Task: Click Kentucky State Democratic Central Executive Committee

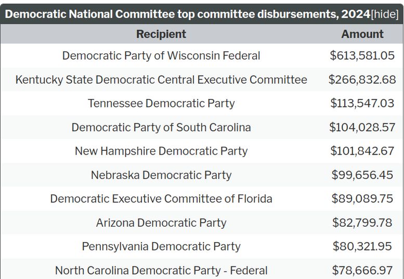Action: 161,79
